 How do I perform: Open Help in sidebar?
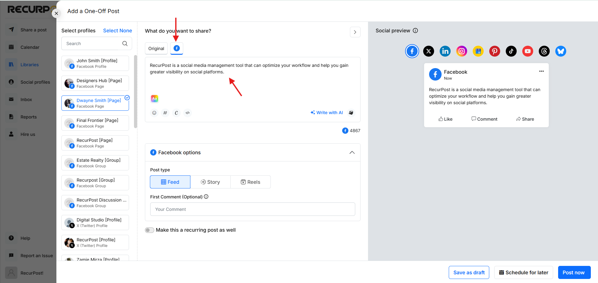point(28,238)
